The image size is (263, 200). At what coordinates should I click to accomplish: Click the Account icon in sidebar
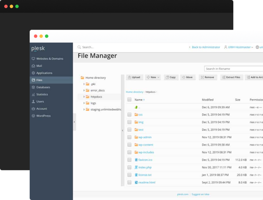click(x=33, y=108)
